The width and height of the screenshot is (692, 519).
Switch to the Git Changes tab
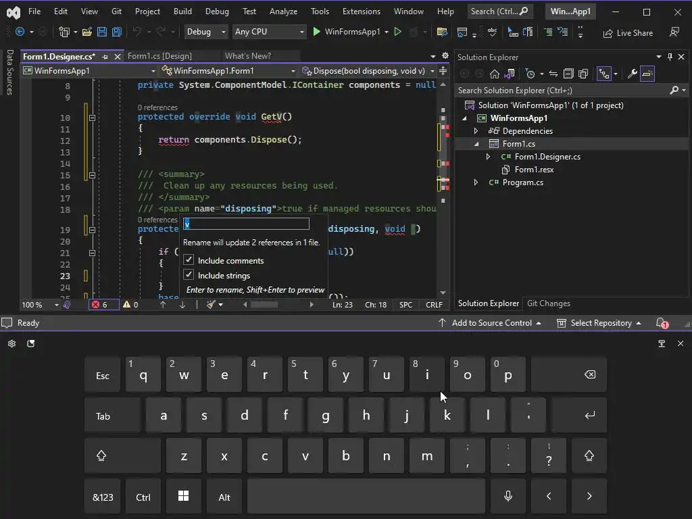point(549,303)
